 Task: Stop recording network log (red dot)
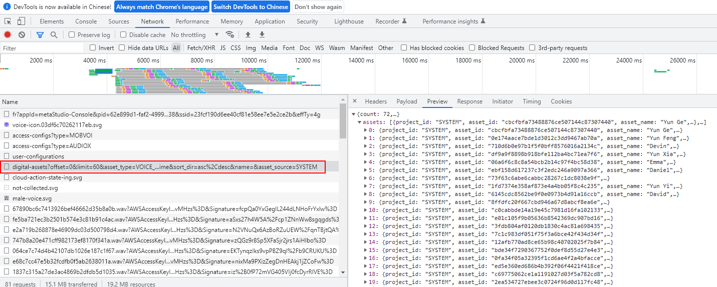pos(8,34)
